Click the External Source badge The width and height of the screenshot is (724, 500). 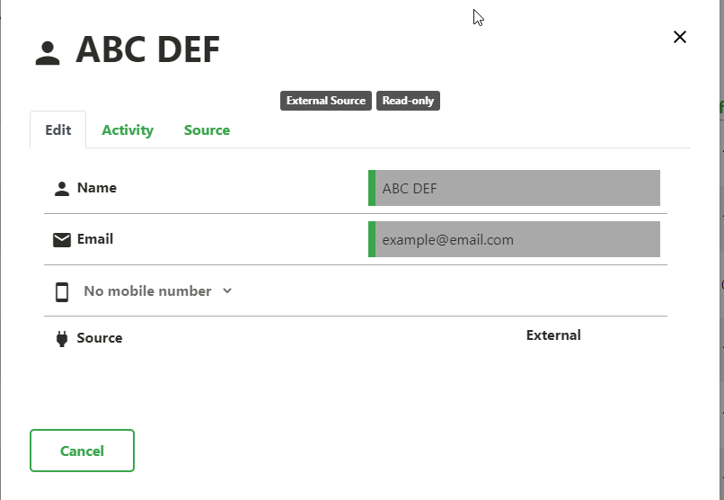click(x=326, y=101)
